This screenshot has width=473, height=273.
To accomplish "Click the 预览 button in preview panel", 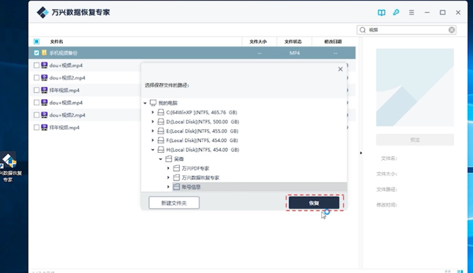I will coord(415,140).
